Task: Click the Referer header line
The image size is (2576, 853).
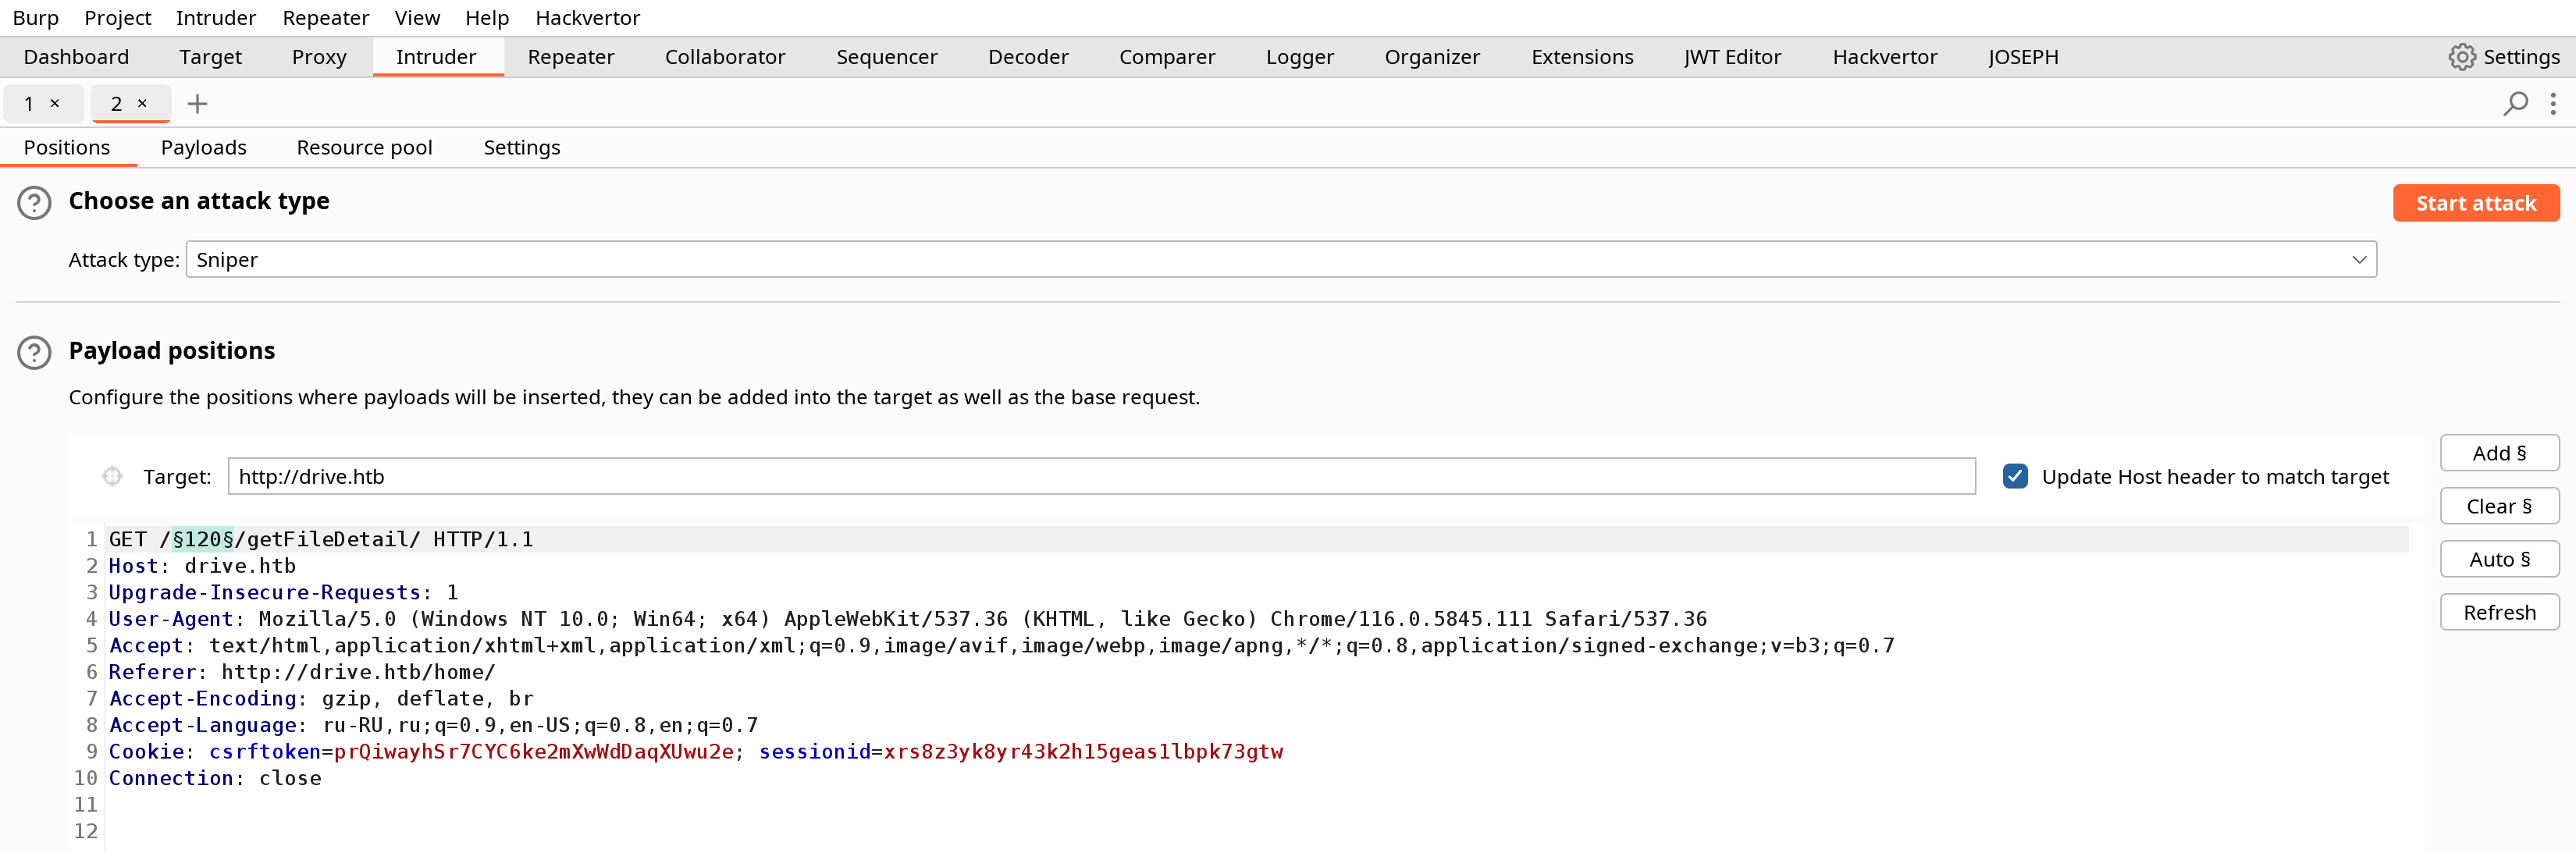Action: [302, 672]
